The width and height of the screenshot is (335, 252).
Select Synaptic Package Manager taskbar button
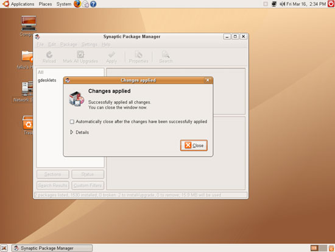point(52,248)
